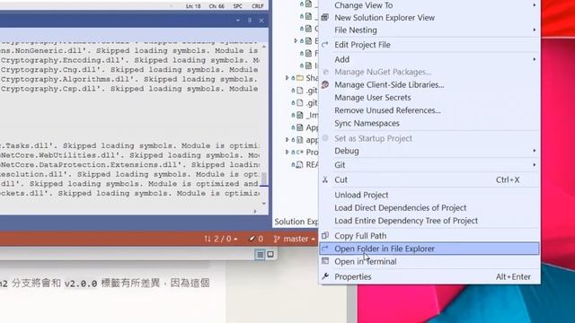Screen dimensions: 575x323
Task: Select Copy Full Path entry
Action: 429,236
